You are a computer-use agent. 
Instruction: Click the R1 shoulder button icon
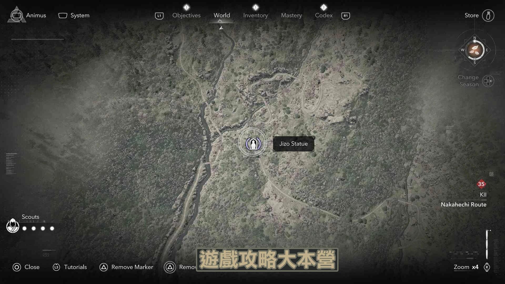pyautogui.click(x=346, y=16)
